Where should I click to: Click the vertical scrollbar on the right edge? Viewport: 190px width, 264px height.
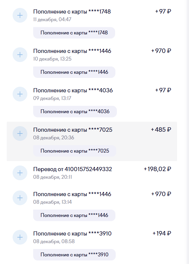point(189,132)
